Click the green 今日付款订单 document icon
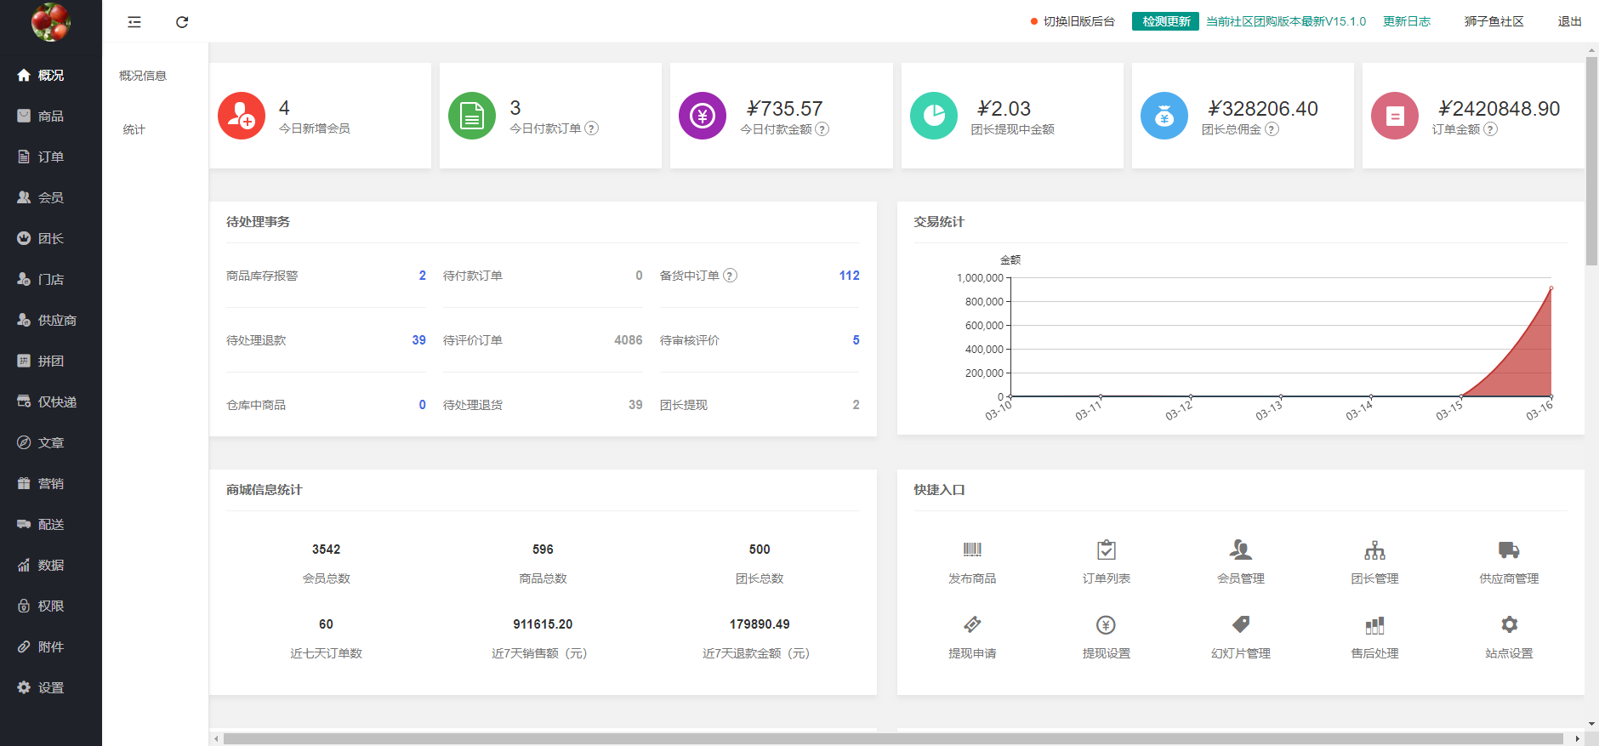Screen dimensions: 1599x746 pyautogui.click(x=472, y=116)
